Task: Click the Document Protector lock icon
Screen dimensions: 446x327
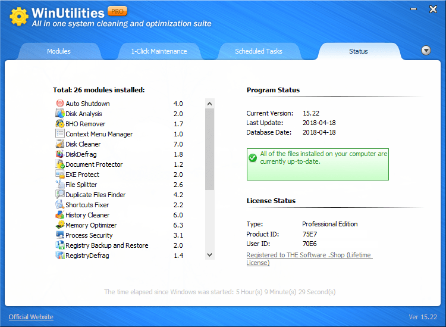Action: pos(59,164)
